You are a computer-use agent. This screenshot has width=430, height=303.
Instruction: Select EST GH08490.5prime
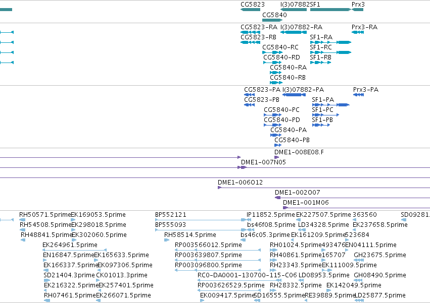[x=358, y=280]
